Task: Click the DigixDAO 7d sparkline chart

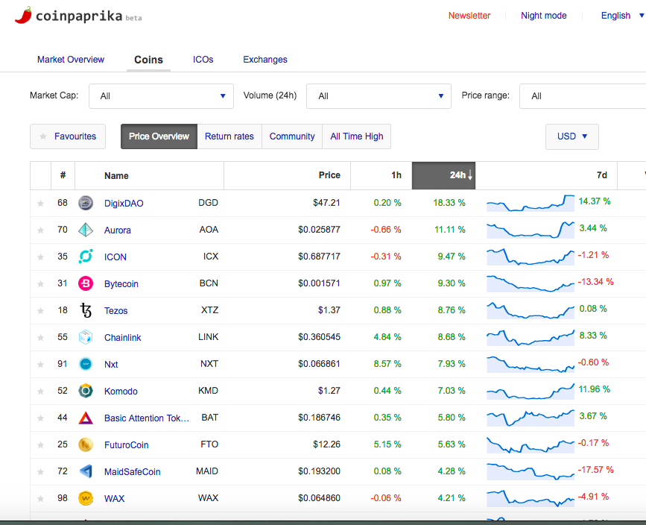Action: (x=531, y=203)
